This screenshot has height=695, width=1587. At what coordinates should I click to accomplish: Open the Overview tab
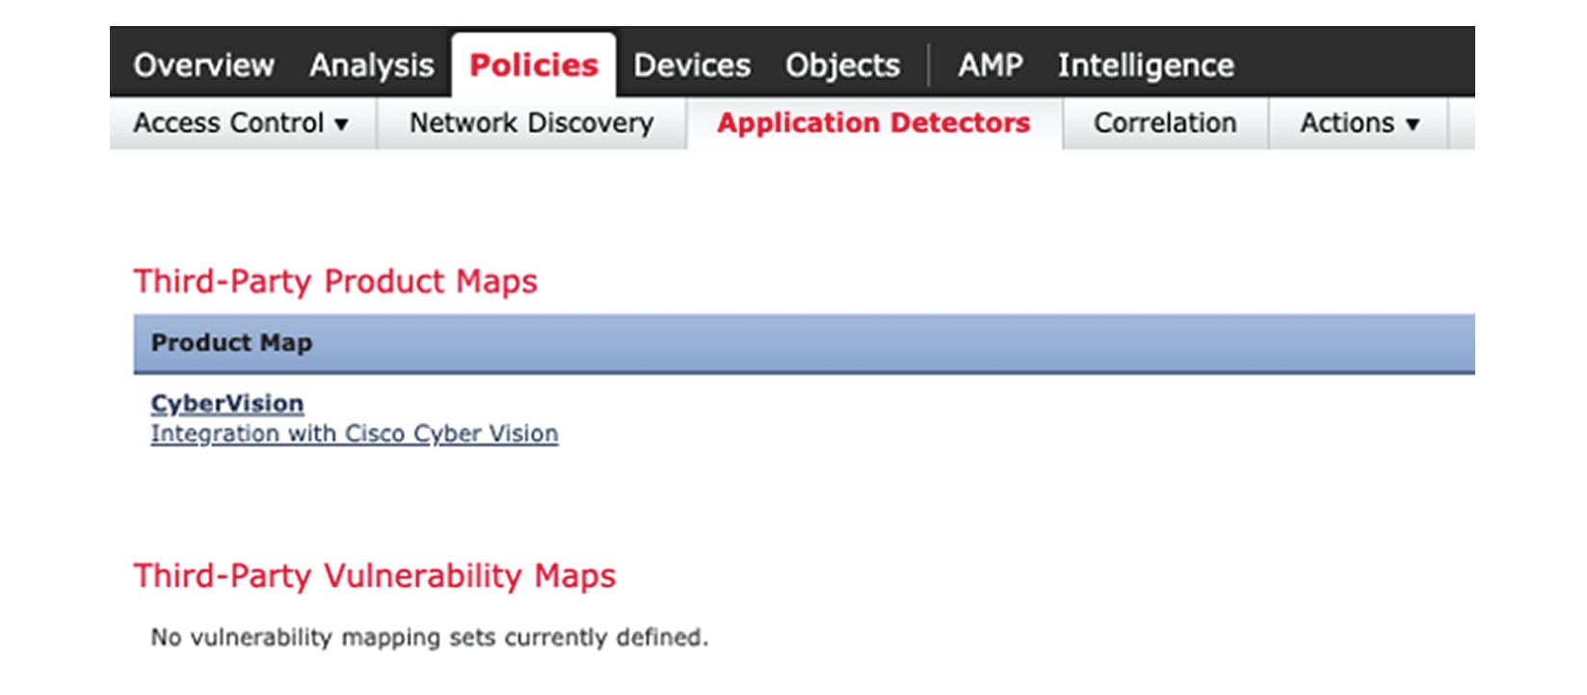pos(203,65)
